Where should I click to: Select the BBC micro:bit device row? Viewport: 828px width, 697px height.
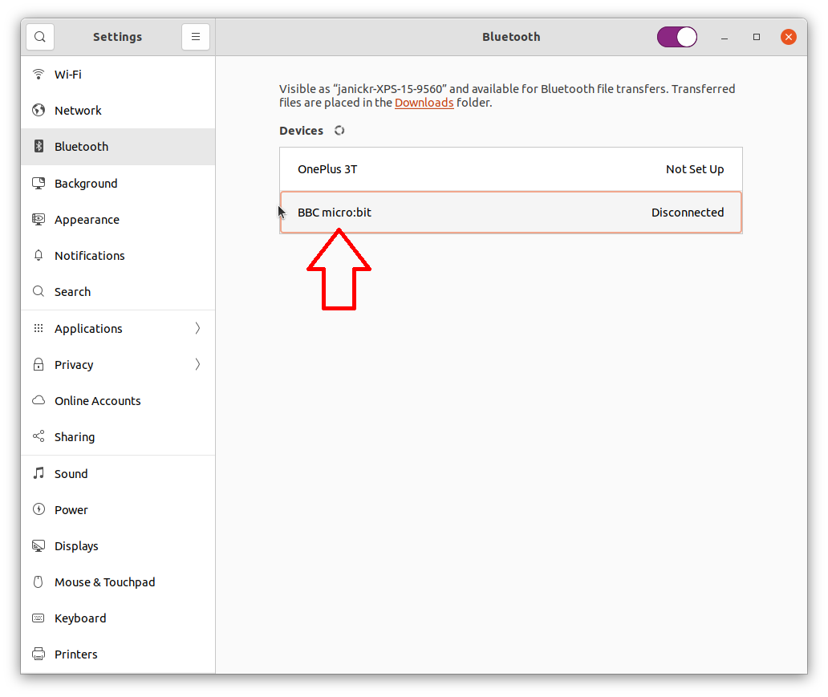tap(510, 213)
